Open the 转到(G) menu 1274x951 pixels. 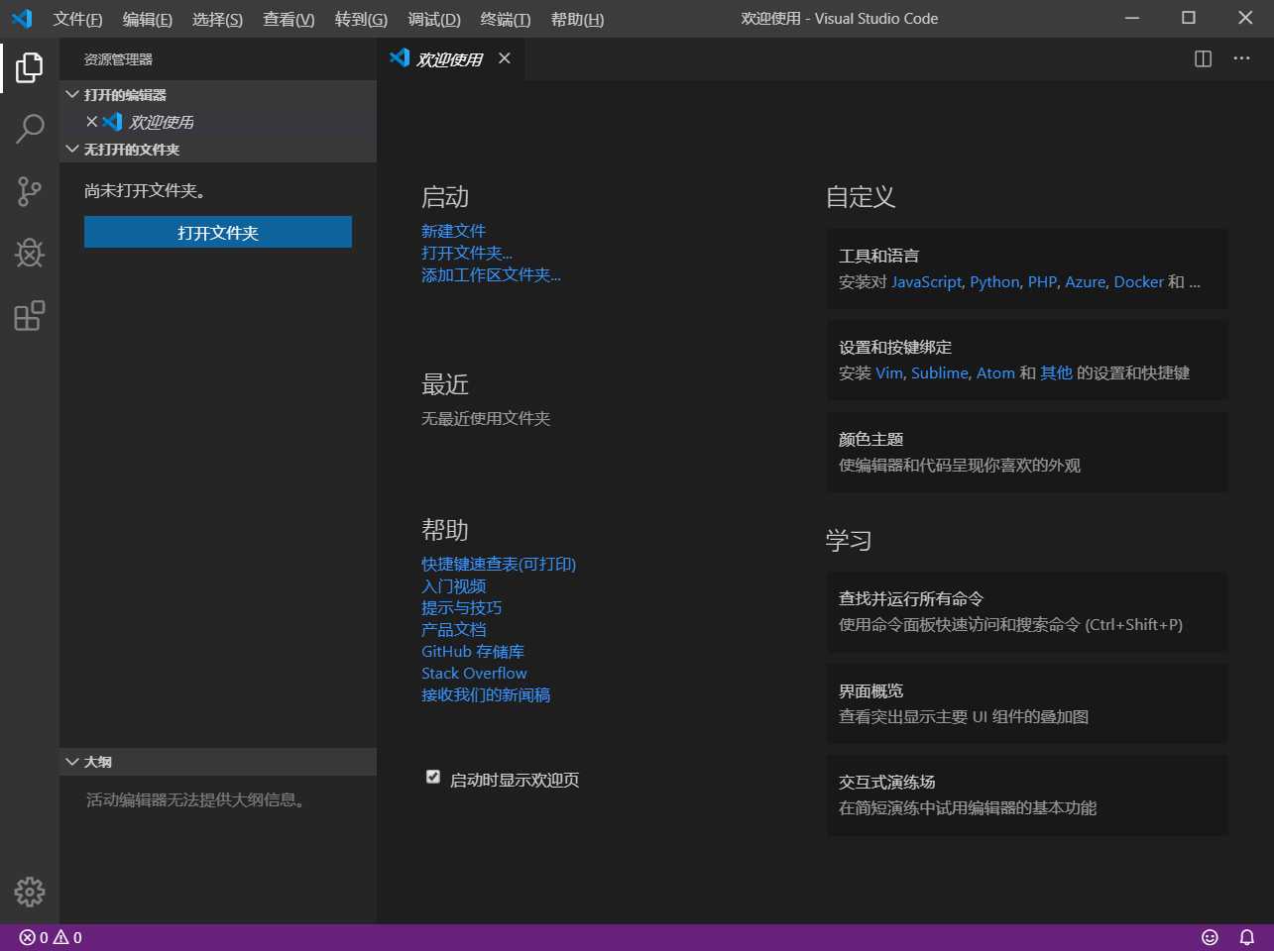[x=361, y=19]
